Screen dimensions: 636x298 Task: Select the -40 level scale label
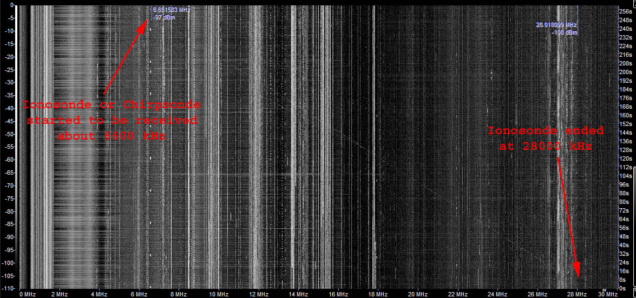point(10,108)
